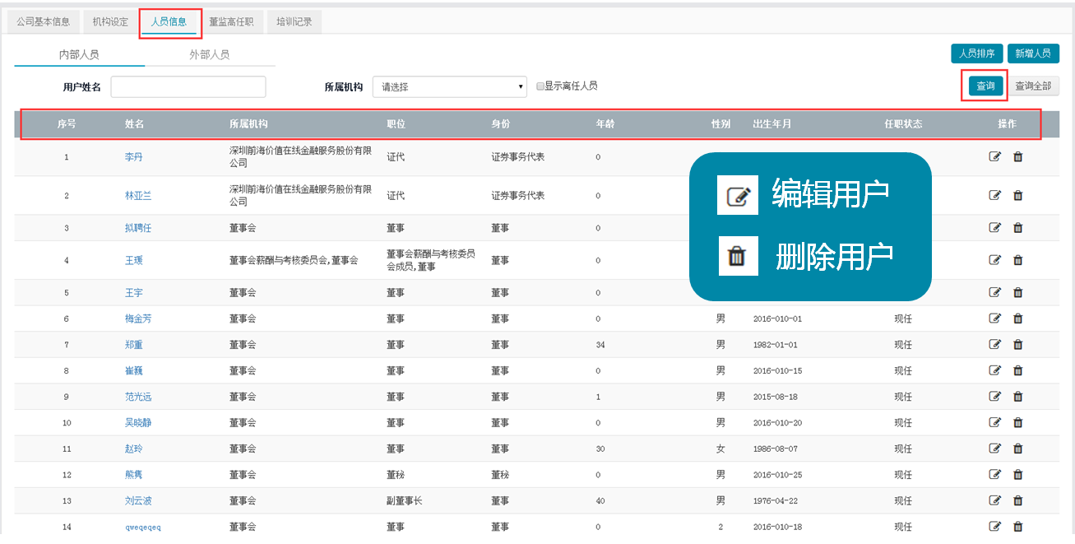The image size is (1075, 544).
Task: Open 梅金芳's name link
Action: (138, 318)
